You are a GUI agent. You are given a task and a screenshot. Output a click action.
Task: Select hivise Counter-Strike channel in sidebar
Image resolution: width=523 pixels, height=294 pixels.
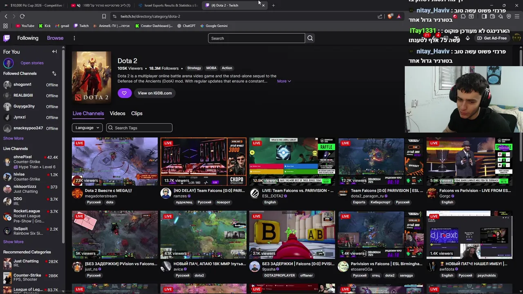click(x=31, y=177)
